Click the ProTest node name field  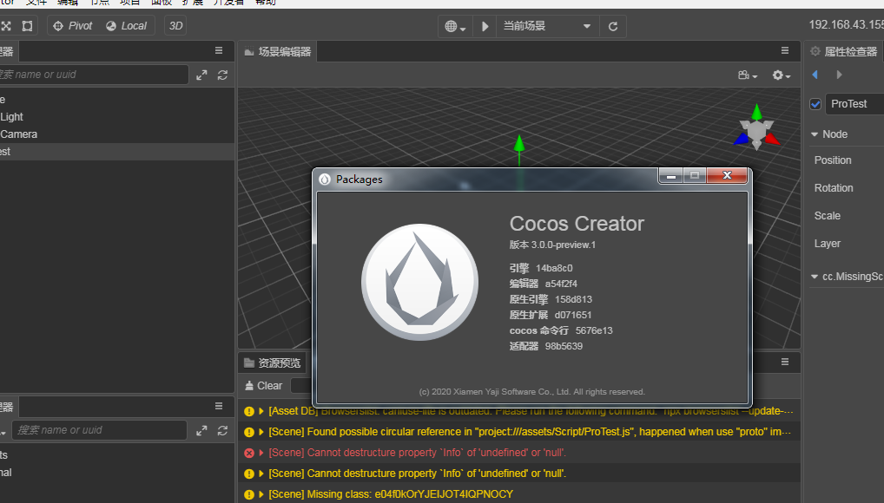click(854, 104)
